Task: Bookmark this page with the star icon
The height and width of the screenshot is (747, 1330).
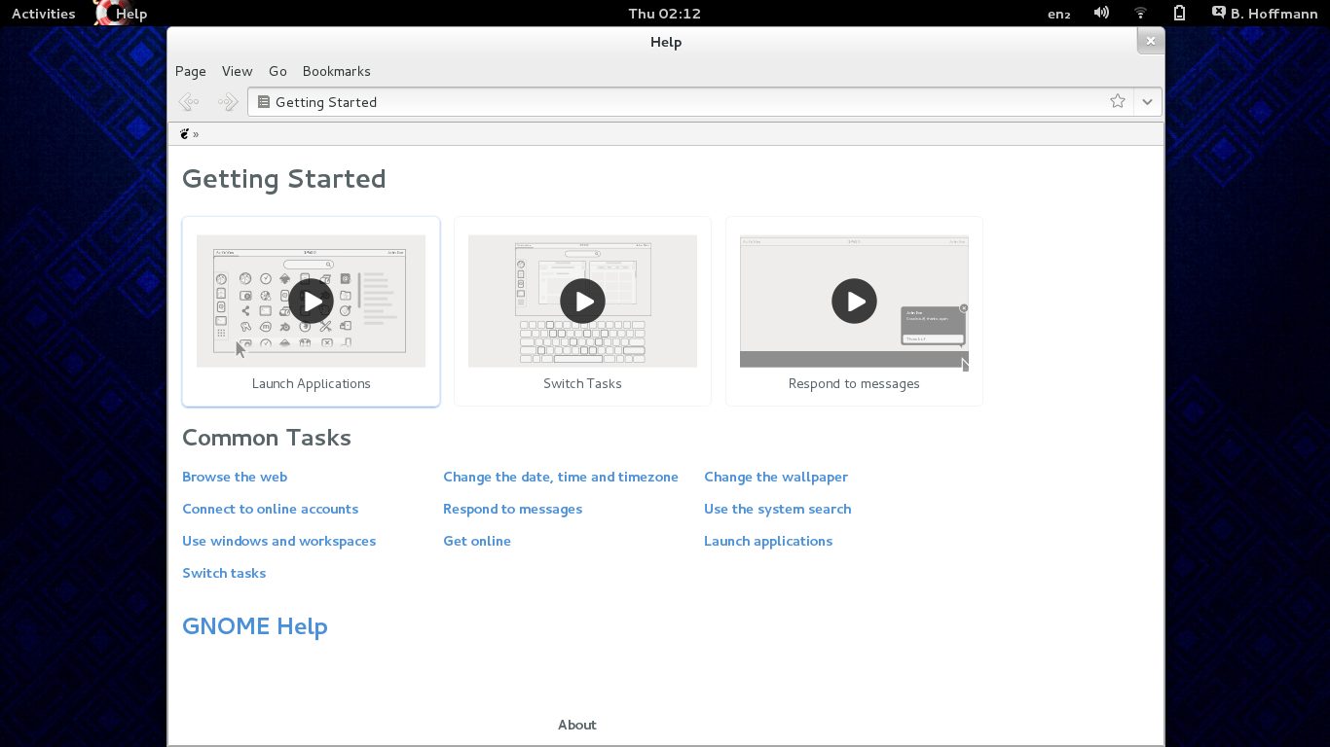Action: [x=1118, y=102]
